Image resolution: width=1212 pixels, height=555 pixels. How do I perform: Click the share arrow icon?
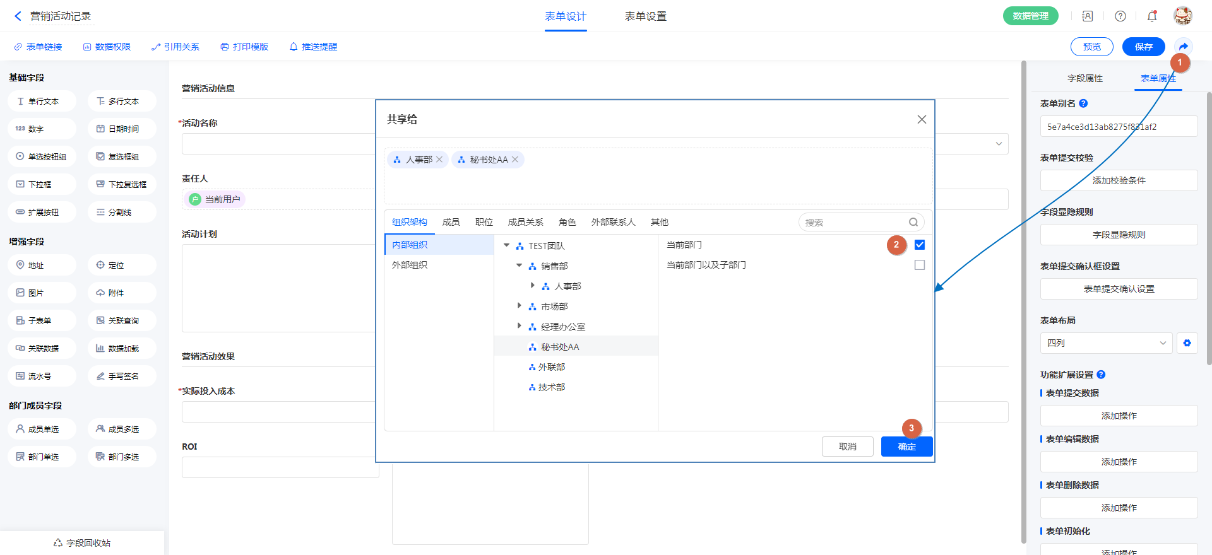[x=1183, y=47]
